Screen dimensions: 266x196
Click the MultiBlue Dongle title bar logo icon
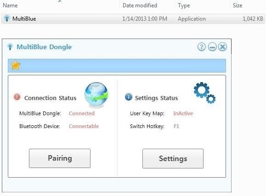[x=10, y=47]
